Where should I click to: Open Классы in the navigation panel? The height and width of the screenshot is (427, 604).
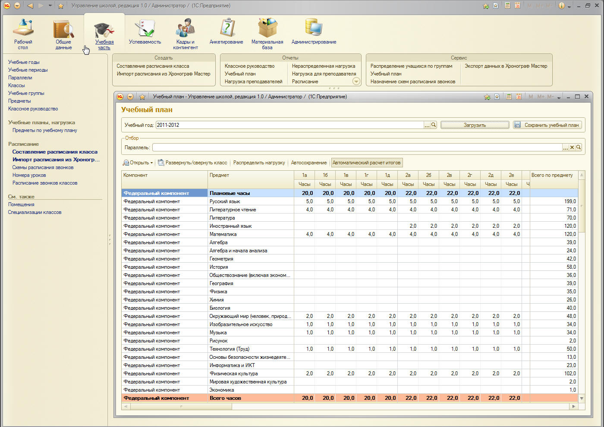(16, 85)
